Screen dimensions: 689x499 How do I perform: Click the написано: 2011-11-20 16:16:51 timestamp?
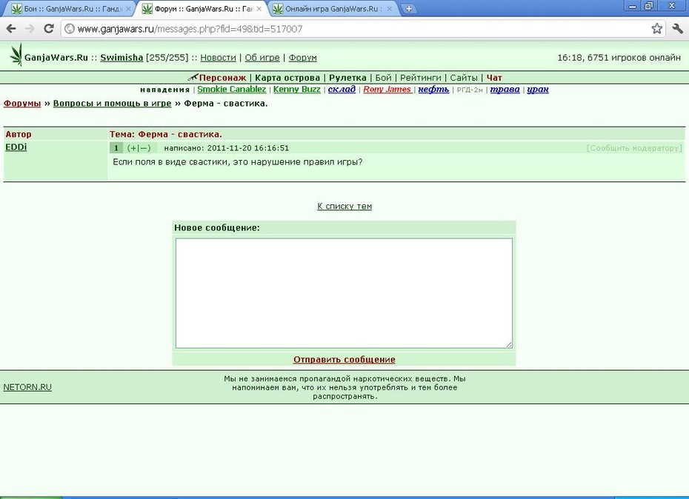point(226,148)
